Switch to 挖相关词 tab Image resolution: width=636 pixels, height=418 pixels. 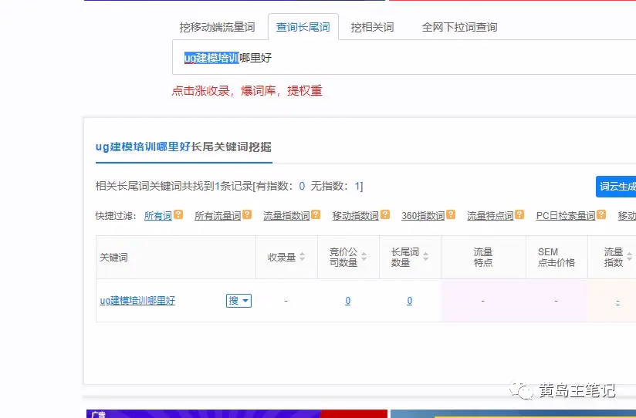tap(372, 27)
